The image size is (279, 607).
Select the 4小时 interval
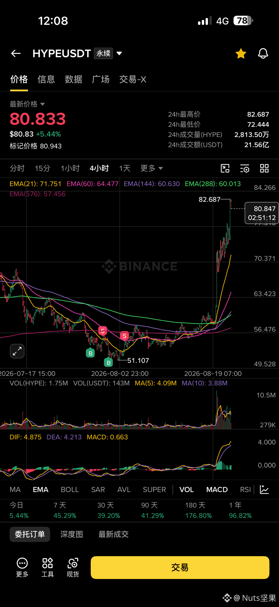99,168
